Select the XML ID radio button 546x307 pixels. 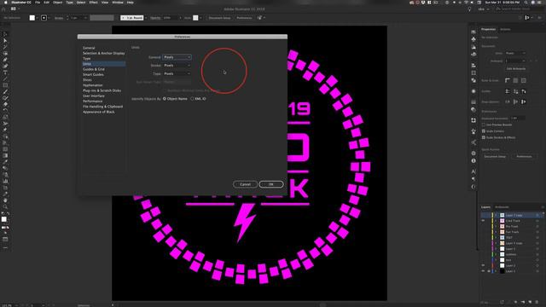pyautogui.click(x=192, y=99)
